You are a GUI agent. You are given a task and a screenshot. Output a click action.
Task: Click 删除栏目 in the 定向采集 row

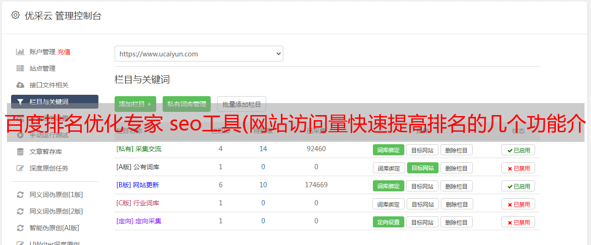click(x=456, y=222)
